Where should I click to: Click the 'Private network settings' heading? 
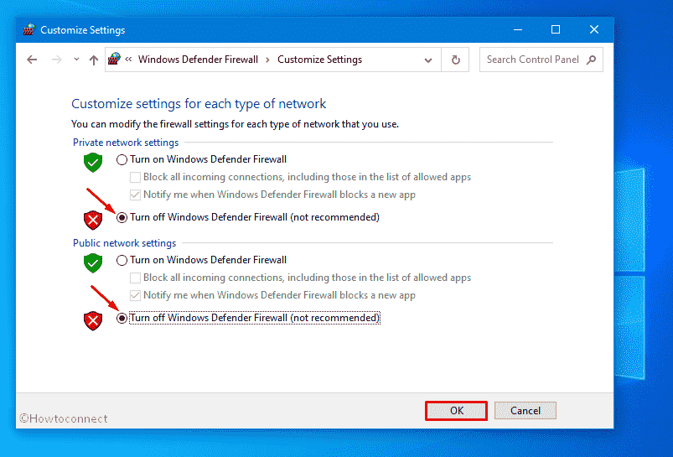(126, 143)
